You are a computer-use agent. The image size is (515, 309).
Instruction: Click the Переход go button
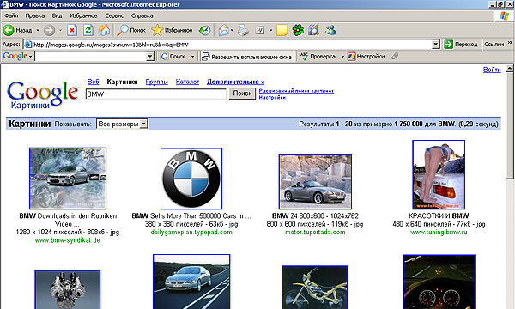pyautogui.click(x=461, y=45)
